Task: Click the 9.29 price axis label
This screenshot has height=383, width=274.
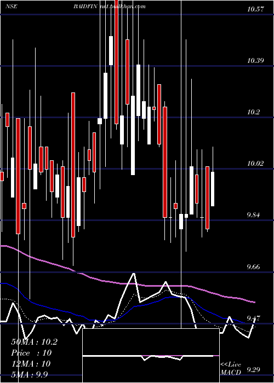Action: pyautogui.click(x=253, y=369)
